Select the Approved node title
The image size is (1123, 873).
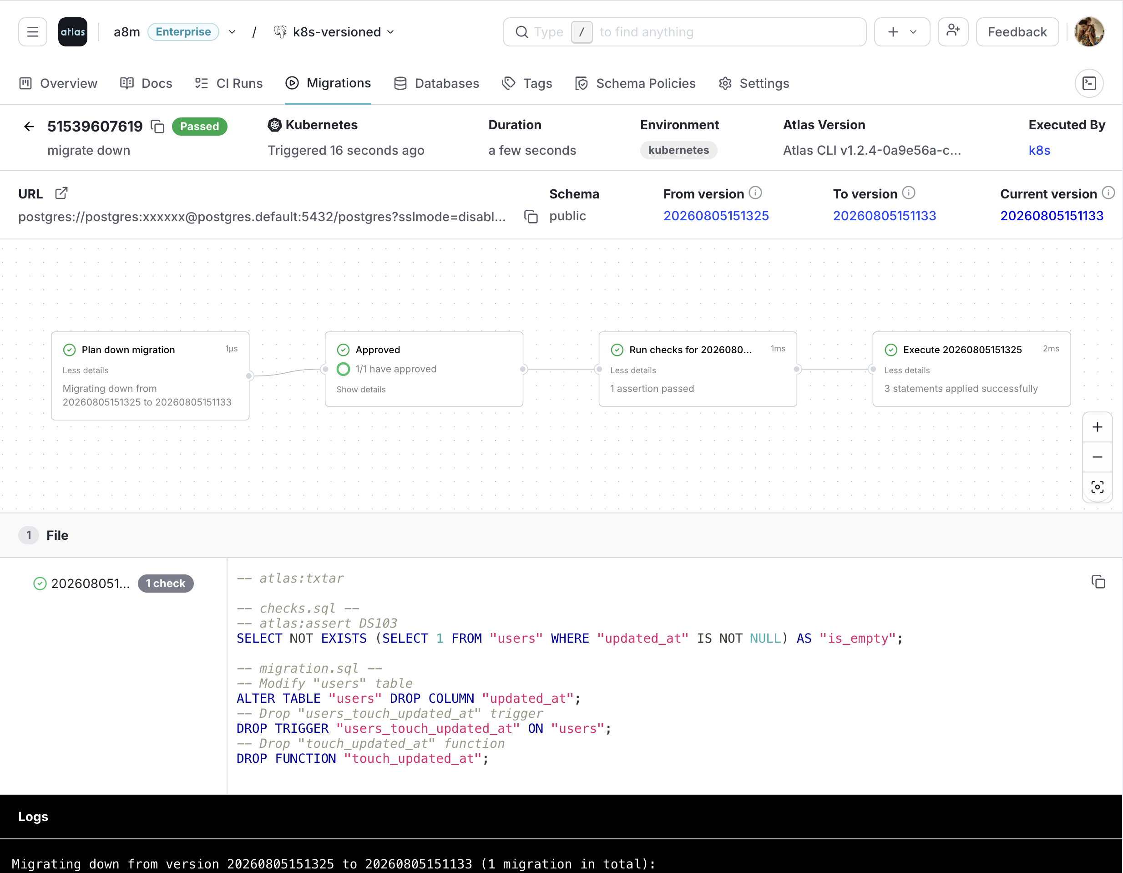pos(377,350)
